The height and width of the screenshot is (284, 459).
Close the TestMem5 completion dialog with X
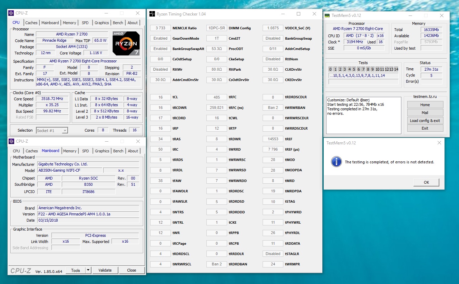tap(439, 143)
